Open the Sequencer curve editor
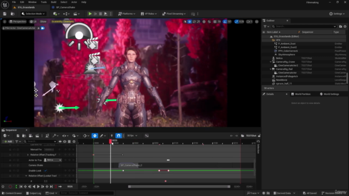349x196 pixels. pos(147,136)
